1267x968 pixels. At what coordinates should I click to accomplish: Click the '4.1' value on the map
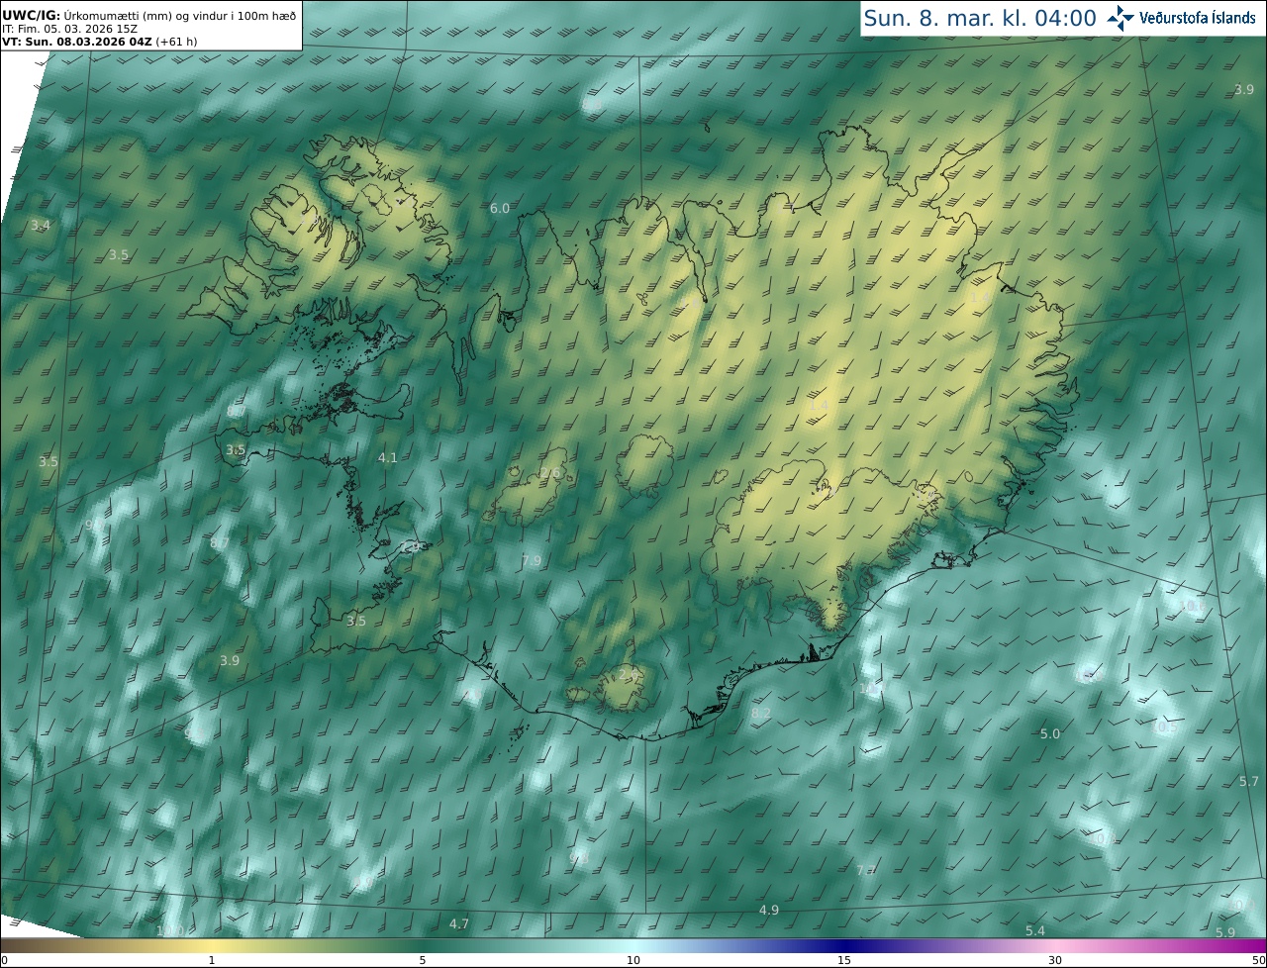[x=388, y=457]
